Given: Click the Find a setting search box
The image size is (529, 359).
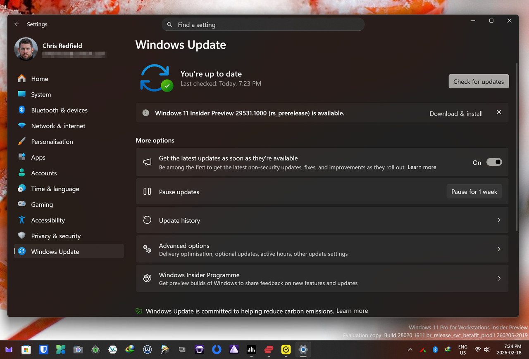Looking at the screenshot, I should (263, 25).
